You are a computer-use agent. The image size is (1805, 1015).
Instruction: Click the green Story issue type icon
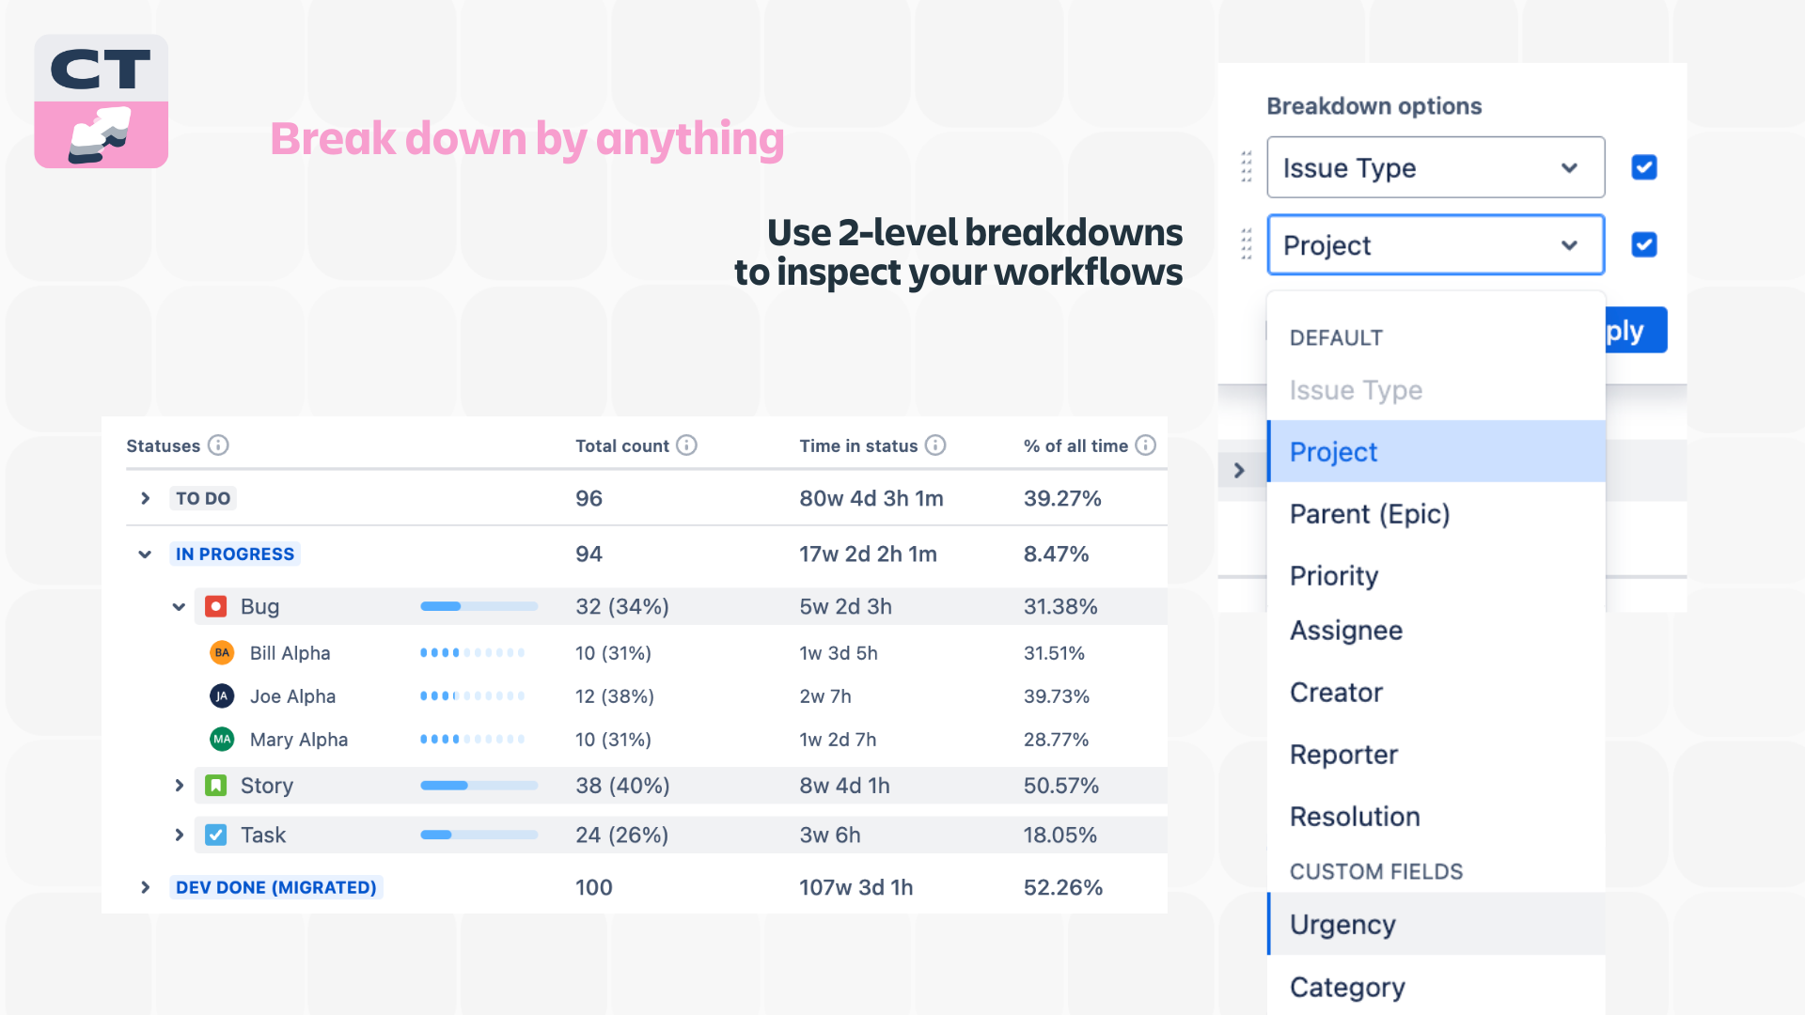215,785
